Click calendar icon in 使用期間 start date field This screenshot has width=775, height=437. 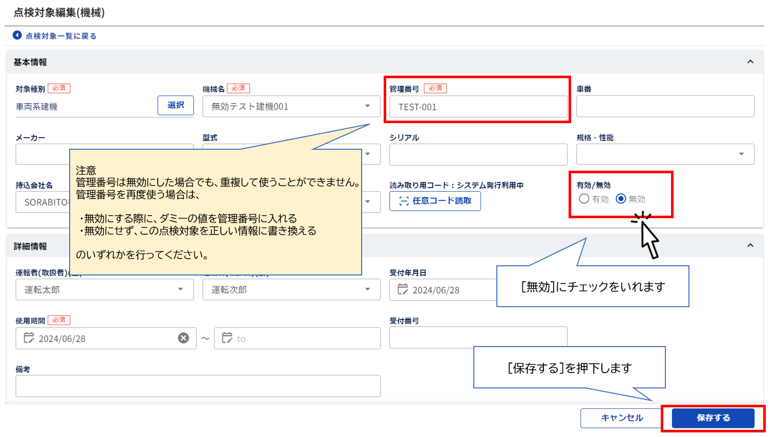pos(29,338)
